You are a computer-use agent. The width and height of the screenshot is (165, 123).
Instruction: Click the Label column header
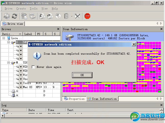tap(29, 34)
